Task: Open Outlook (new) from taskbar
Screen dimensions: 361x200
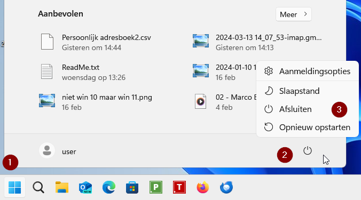Action: tap(85, 187)
